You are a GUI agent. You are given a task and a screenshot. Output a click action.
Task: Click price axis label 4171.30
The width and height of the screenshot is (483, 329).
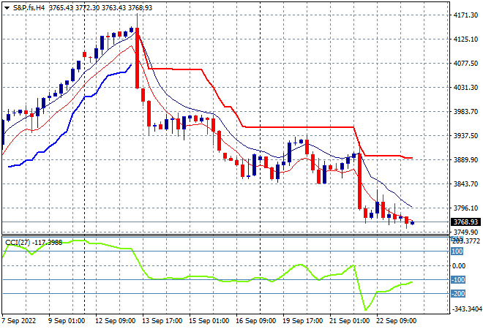click(x=465, y=15)
